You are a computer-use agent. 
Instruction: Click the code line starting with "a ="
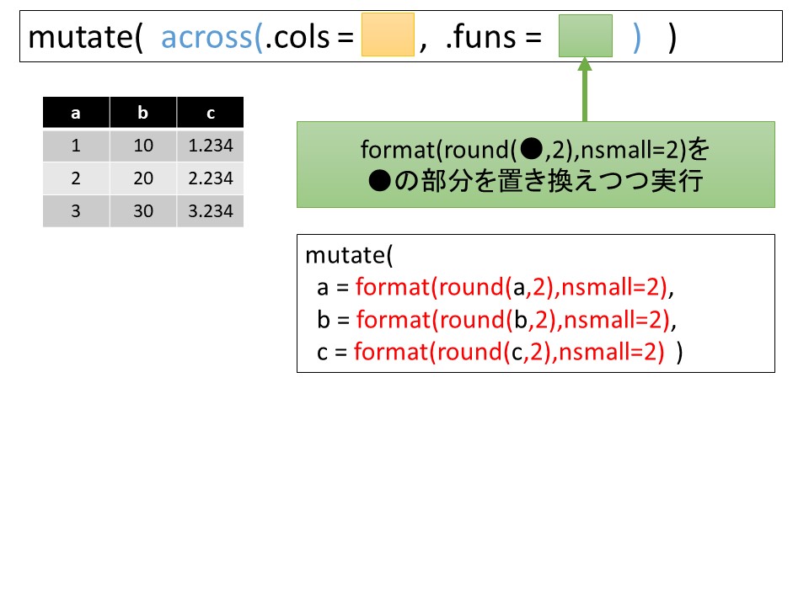[x=496, y=288]
